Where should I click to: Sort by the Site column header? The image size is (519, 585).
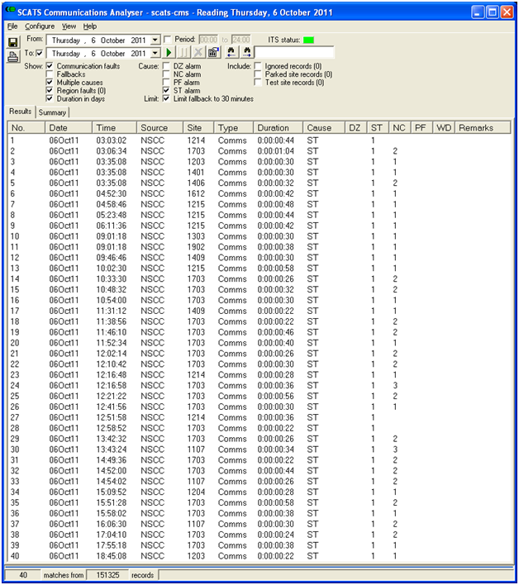[198, 128]
